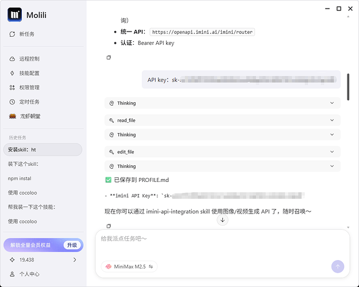Click the diamond icon beside 技能配置

click(x=12, y=73)
